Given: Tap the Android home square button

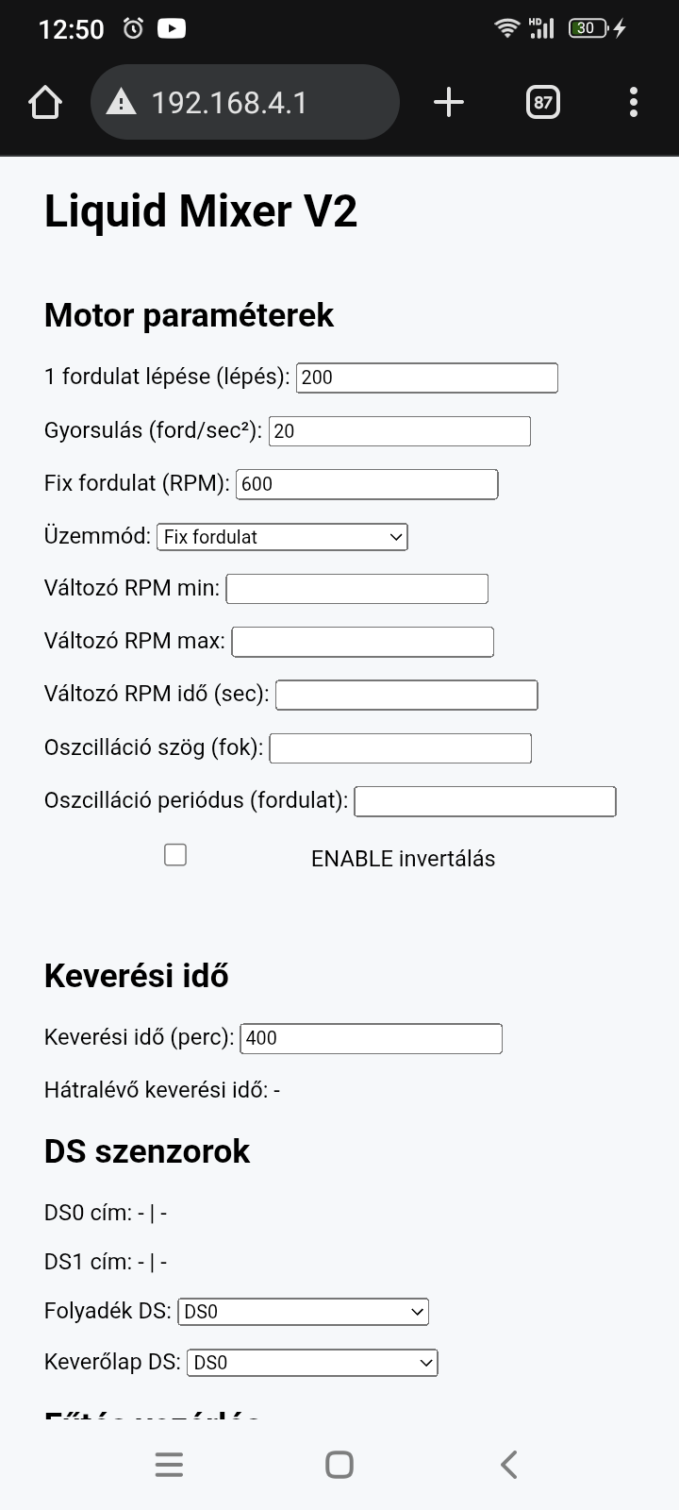Looking at the screenshot, I should [x=339, y=1465].
